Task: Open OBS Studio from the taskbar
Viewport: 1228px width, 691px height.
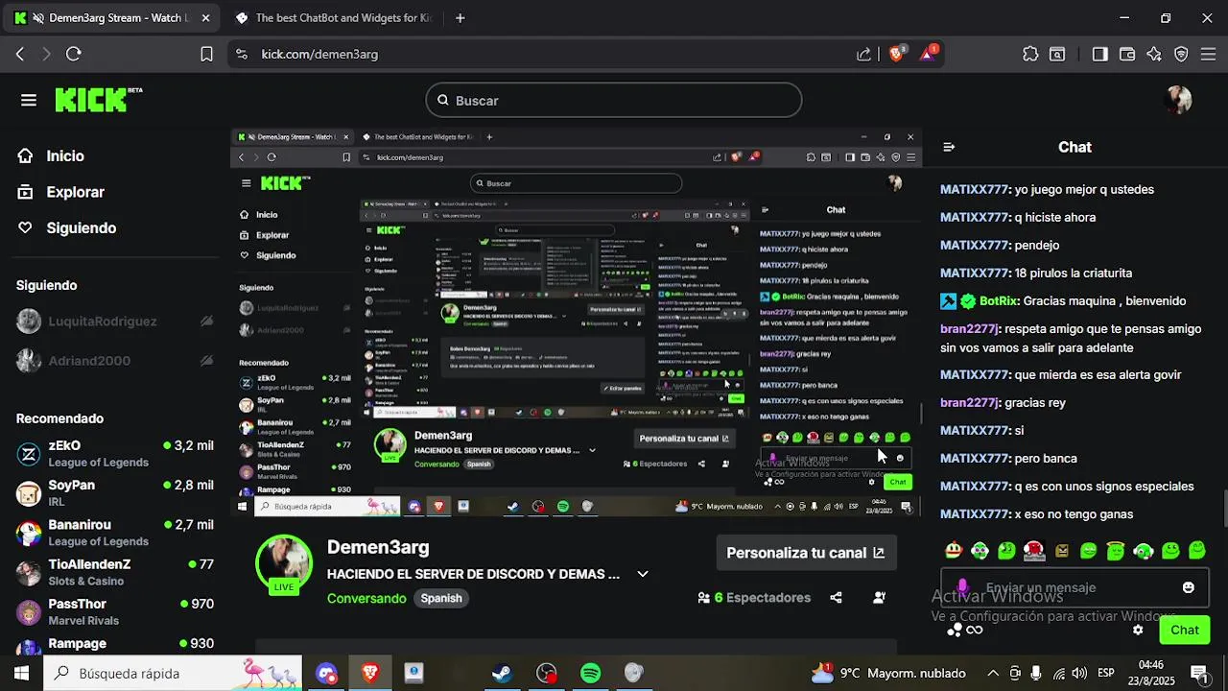Action: (x=546, y=673)
